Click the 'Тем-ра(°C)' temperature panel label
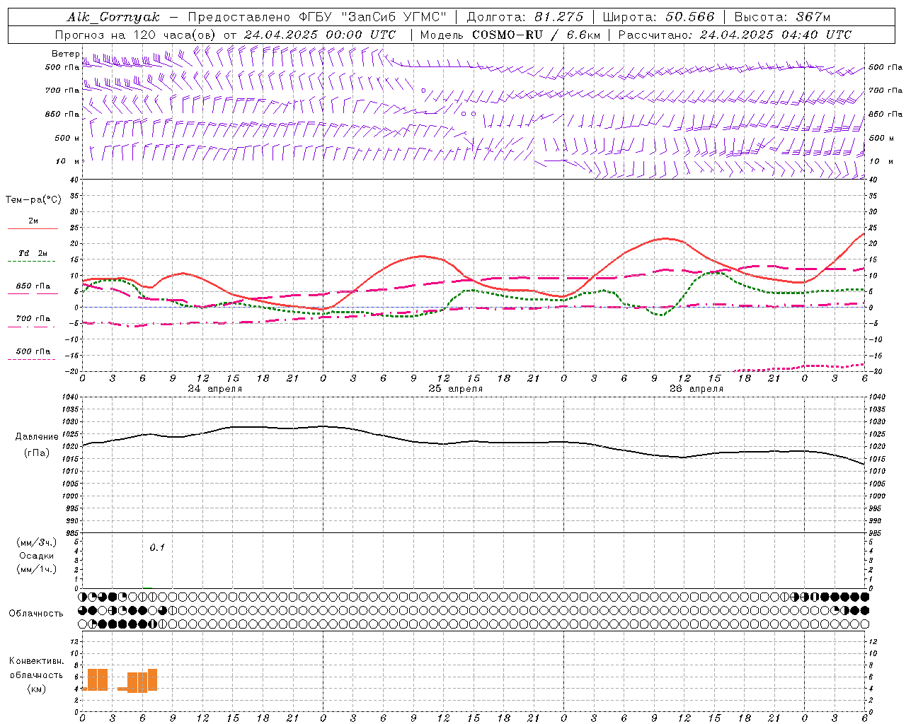This screenshot has width=906, height=724. point(33,200)
